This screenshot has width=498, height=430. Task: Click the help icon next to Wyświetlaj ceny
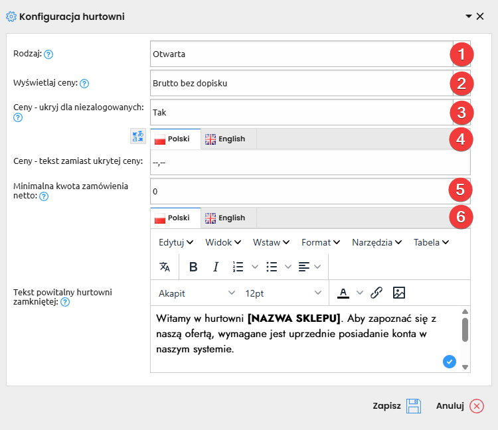pyautogui.click(x=84, y=84)
